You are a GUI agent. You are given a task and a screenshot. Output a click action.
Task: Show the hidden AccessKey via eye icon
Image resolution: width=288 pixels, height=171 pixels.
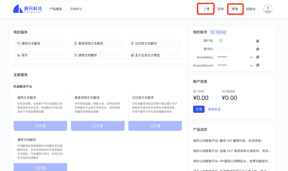(x=251, y=57)
